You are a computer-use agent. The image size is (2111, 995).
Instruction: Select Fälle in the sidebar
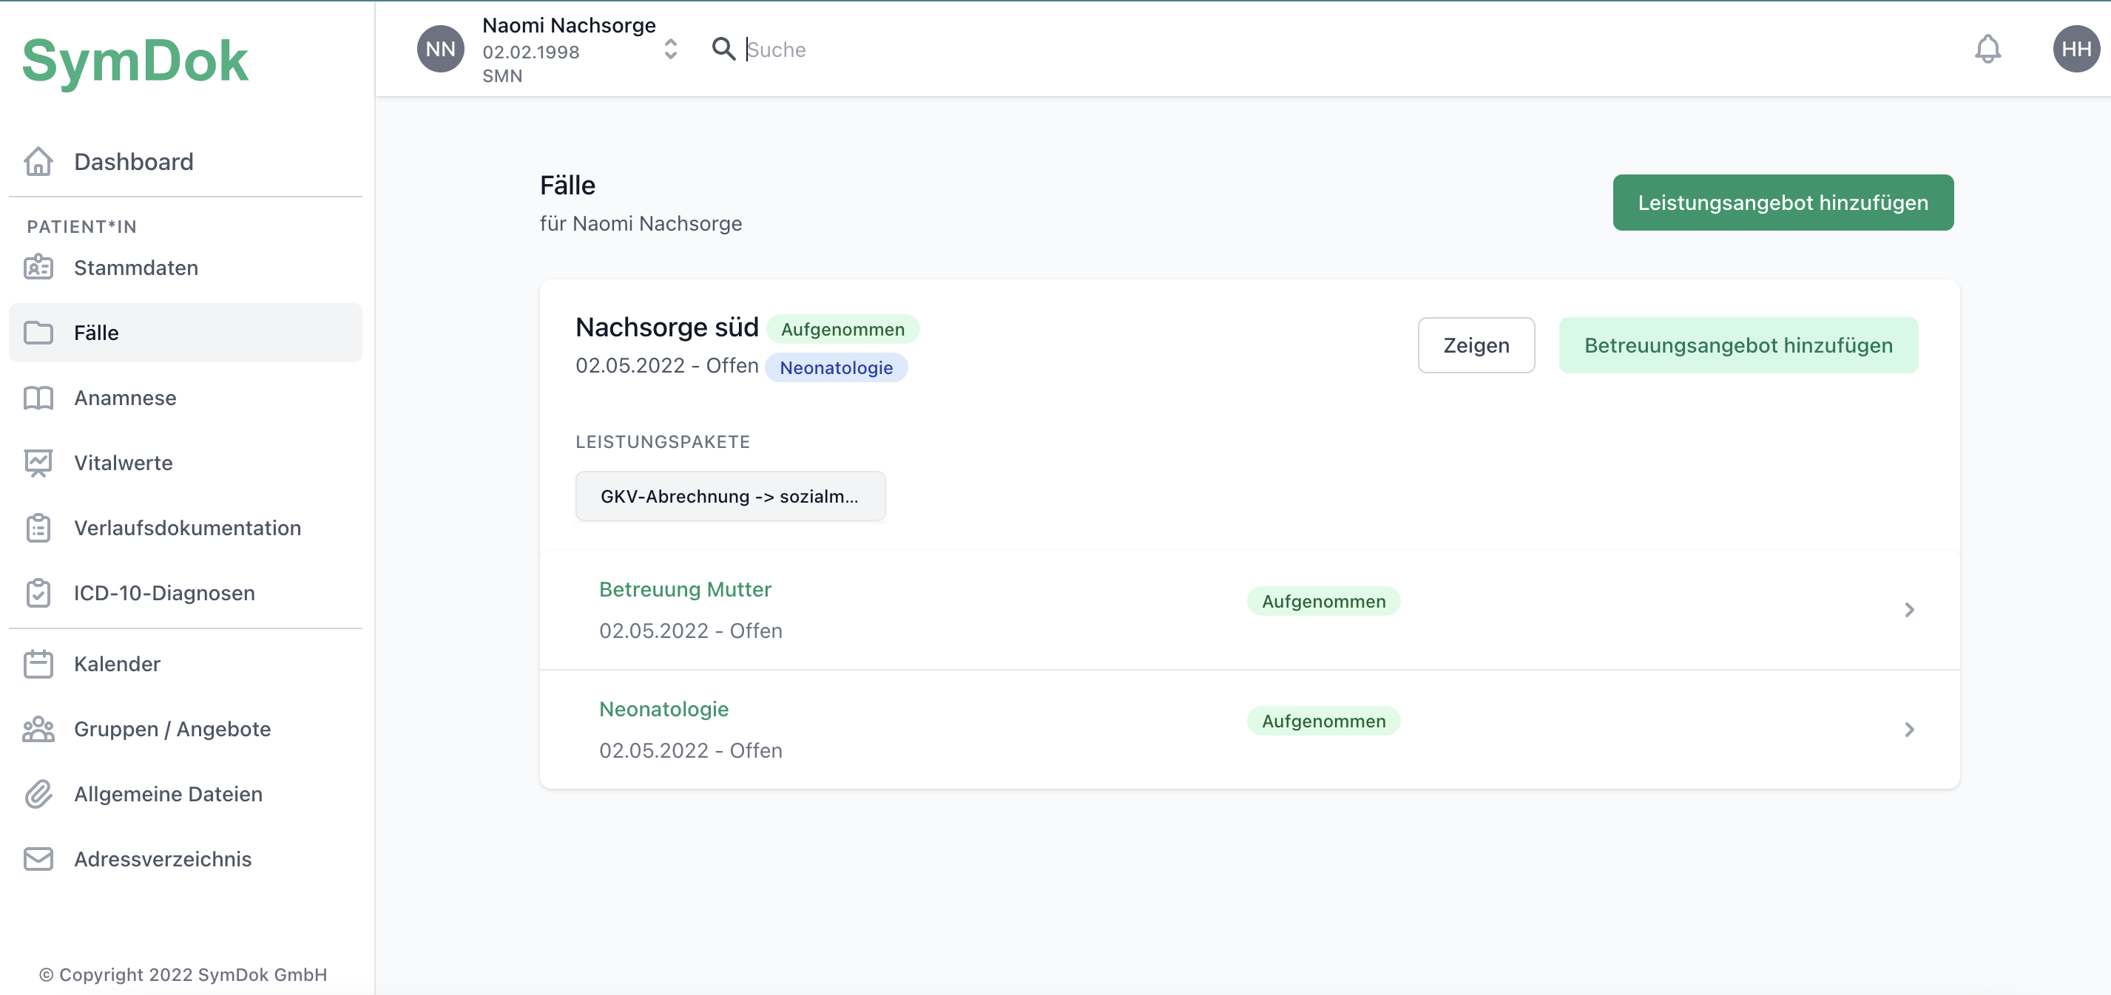[x=185, y=333]
